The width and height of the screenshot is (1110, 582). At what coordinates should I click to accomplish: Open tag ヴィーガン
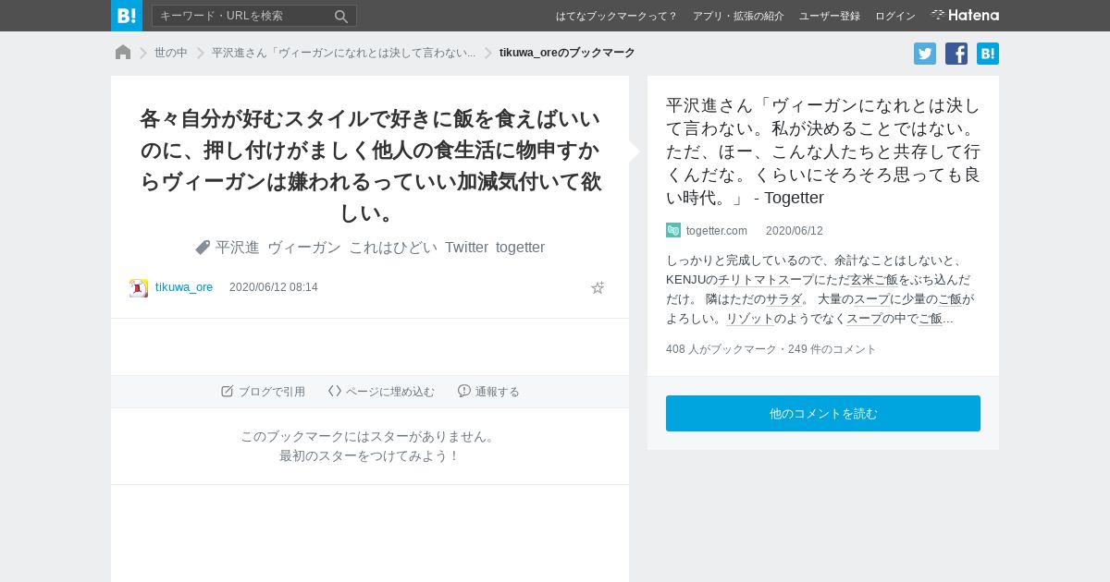click(304, 247)
